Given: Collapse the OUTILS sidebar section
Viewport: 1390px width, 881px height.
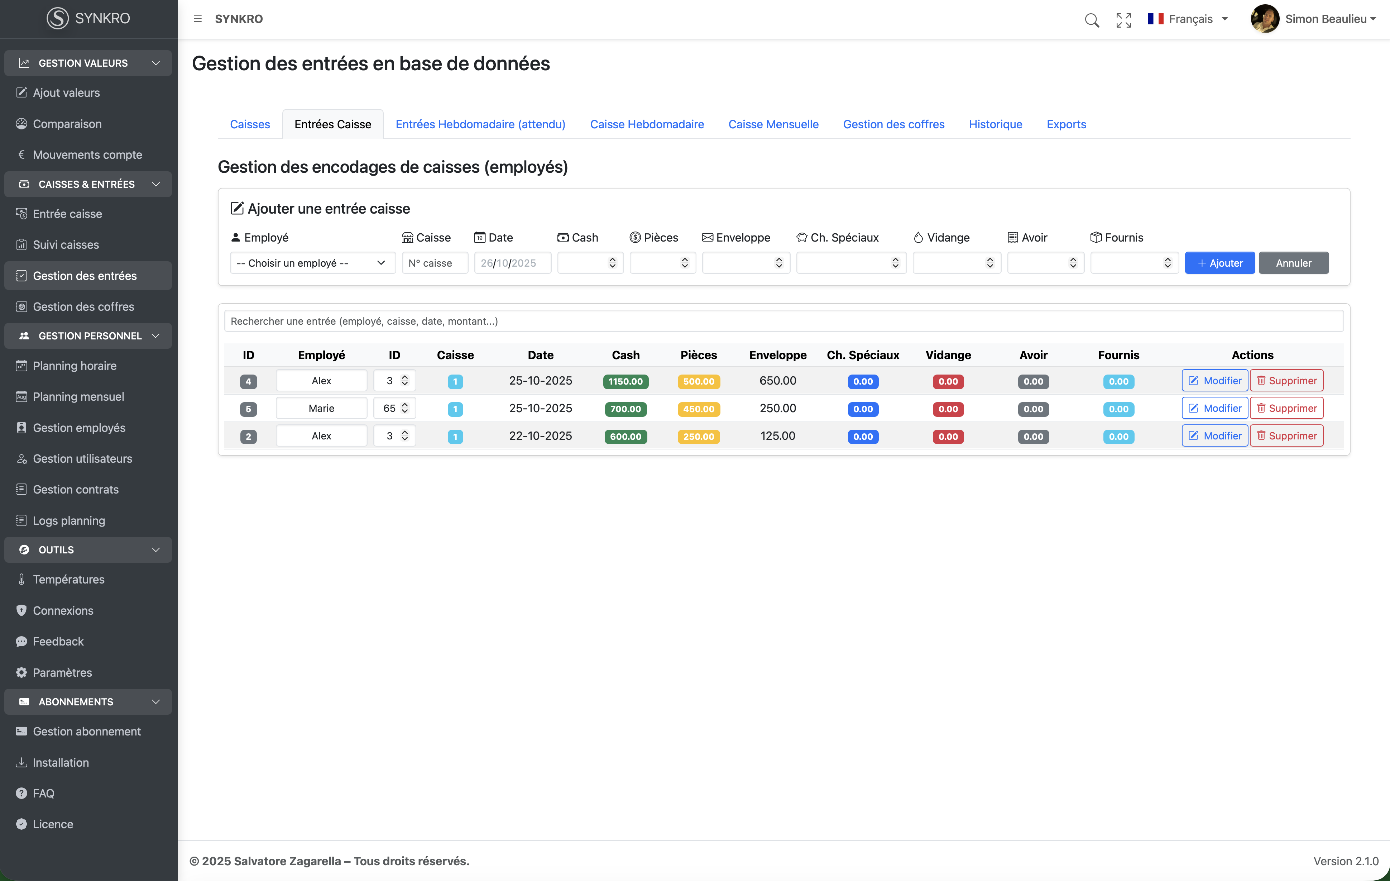Looking at the screenshot, I should coord(155,550).
